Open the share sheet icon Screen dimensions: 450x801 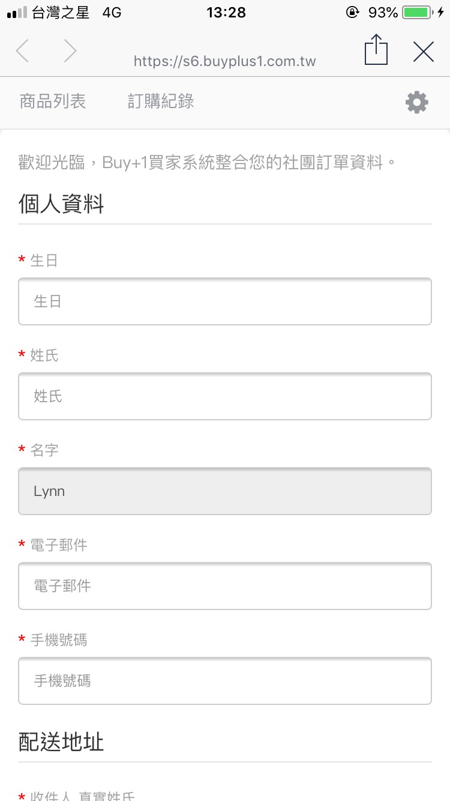point(376,50)
